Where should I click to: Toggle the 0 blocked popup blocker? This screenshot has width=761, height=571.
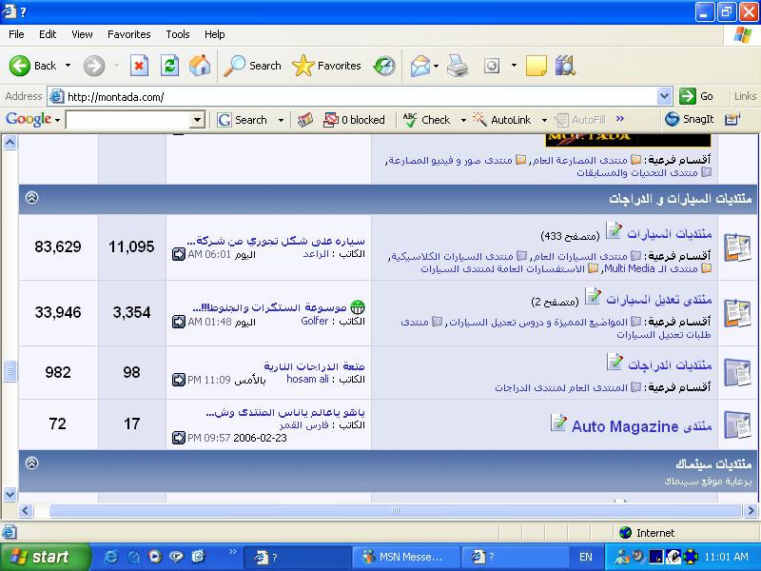point(354,120)
